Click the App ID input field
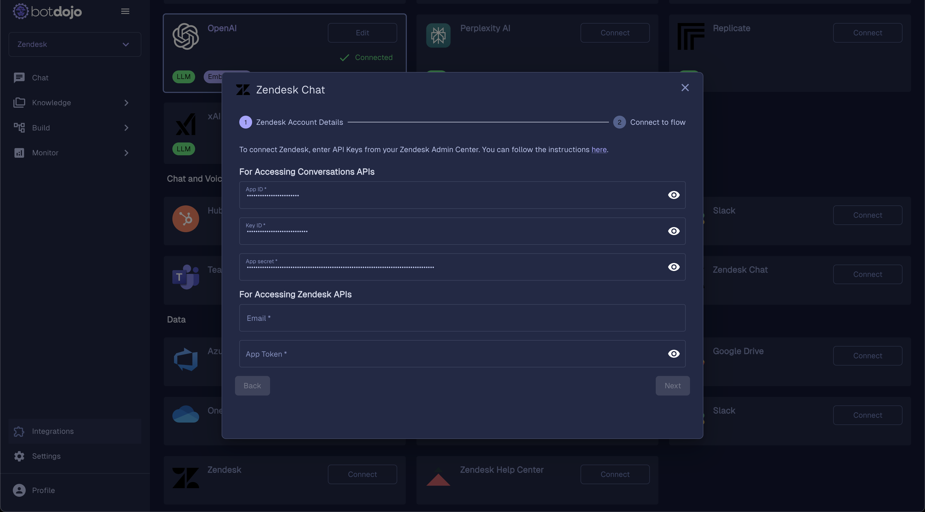Viewport: 925px width, 512px height. tap(462, 195)
